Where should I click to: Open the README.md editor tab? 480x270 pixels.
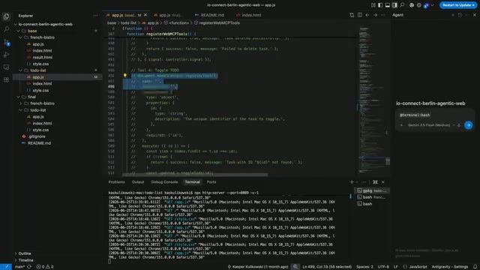[x=210, y=15]
